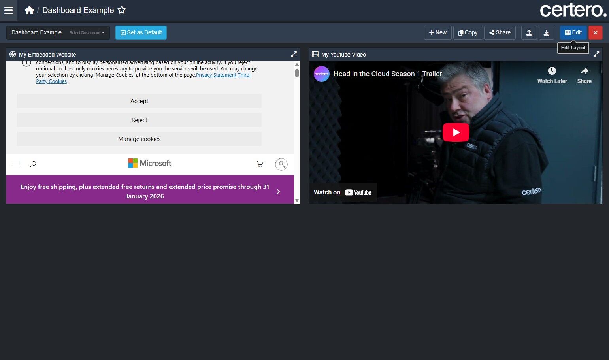This screenshot has height=360, width=609.
Task: Click the globe icon of My Embedded Website
Action: click(13, 55)
